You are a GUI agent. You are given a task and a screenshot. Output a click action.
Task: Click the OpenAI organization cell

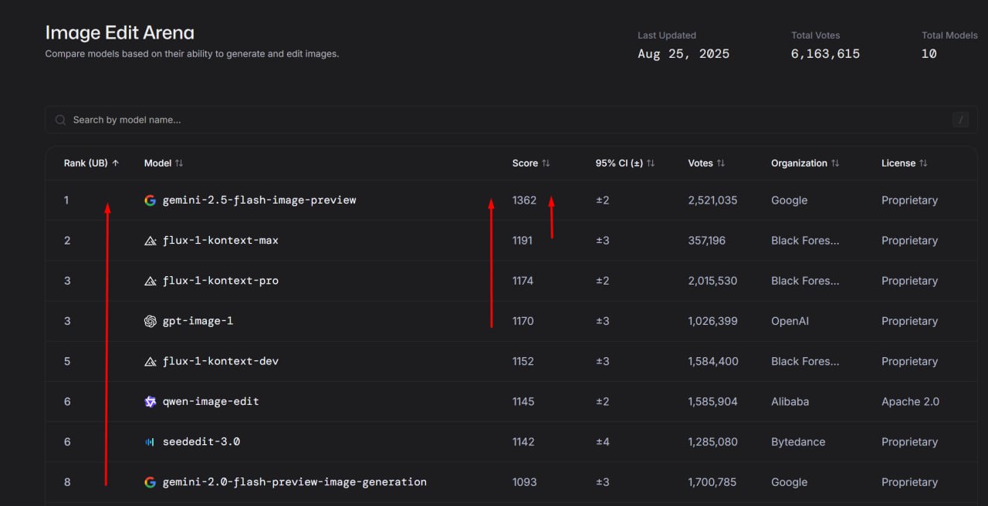(x=789, y=321)
